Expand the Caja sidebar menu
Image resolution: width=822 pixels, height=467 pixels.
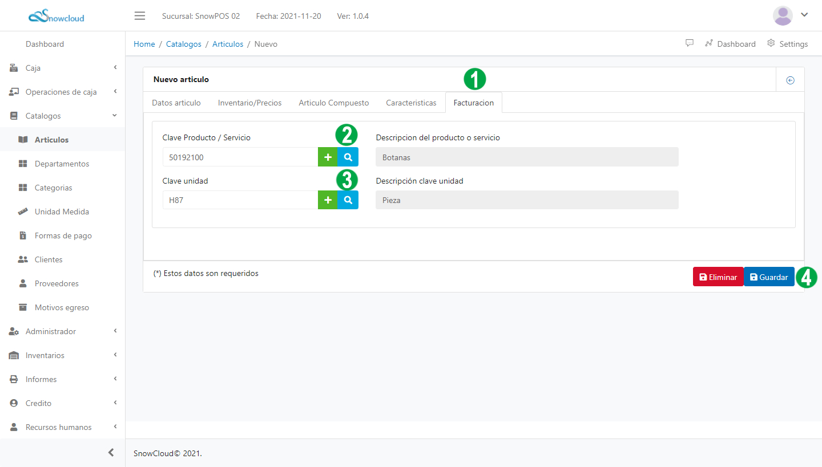pyautogui.click(x=62, y=68)
